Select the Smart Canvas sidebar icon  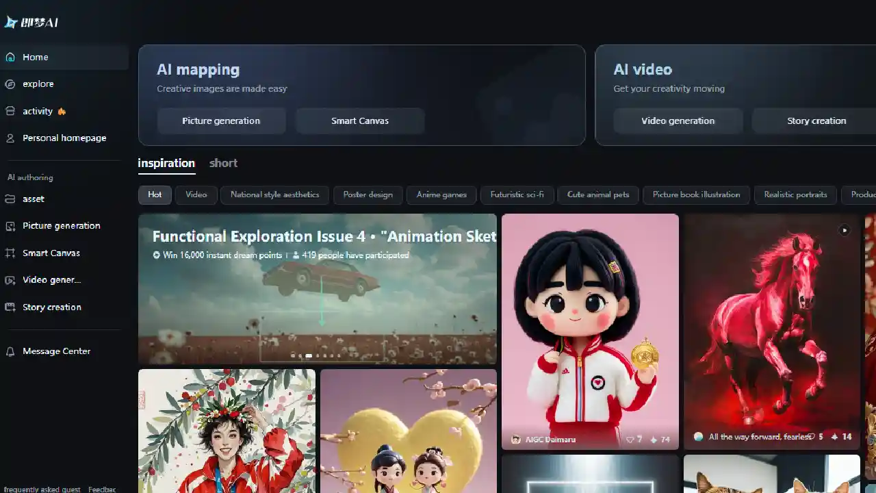tap(10, 253)
